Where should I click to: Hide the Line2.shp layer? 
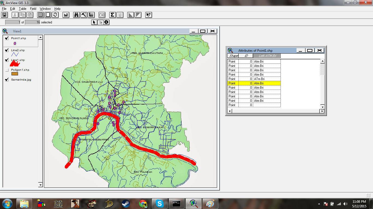tap(7, 50)
